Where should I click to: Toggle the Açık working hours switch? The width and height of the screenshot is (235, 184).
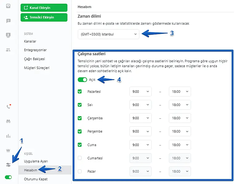click(x=82, y=80)
